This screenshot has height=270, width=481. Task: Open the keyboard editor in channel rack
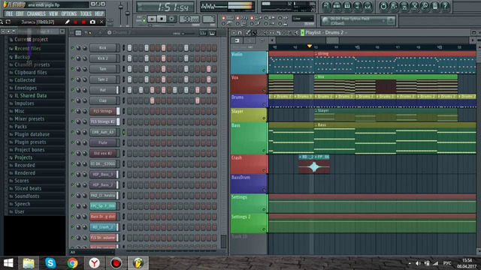coord(212,33)
